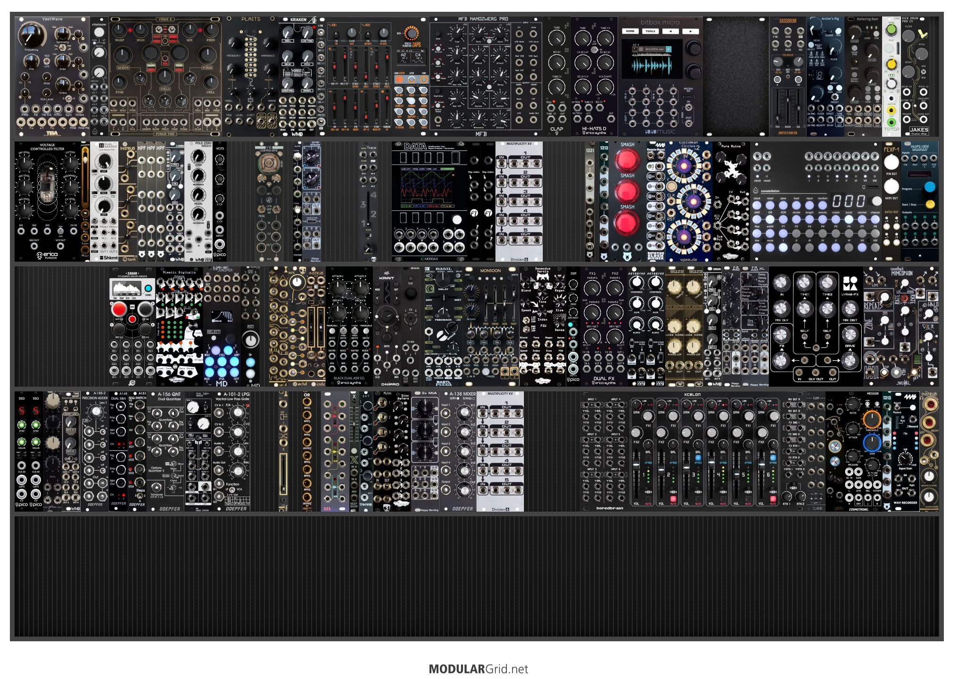The width and height of the screenshot is (958, 679).
Task: Click the left arrow button on bitbox micro
Action: click(x=670, y=31)
